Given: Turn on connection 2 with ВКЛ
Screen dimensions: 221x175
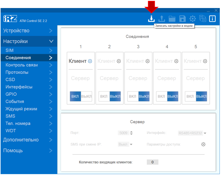Looking at the screenshot, I should (104, 96).
